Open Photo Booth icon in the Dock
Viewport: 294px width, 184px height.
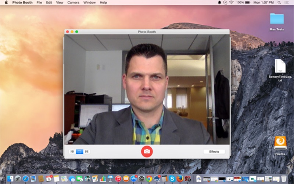click(188, 178)
